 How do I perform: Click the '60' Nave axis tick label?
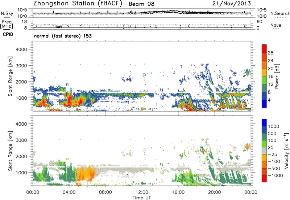click(x=259, y=22)
